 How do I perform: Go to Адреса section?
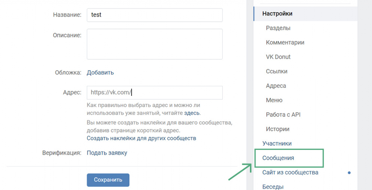276,86
